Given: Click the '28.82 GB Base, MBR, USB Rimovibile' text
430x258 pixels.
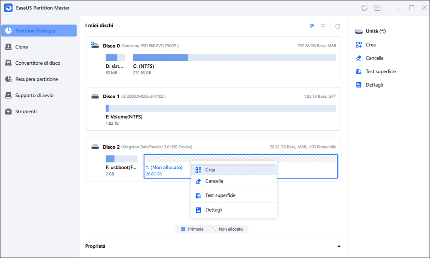Looking at the screenshot, I should pos(303,147).
